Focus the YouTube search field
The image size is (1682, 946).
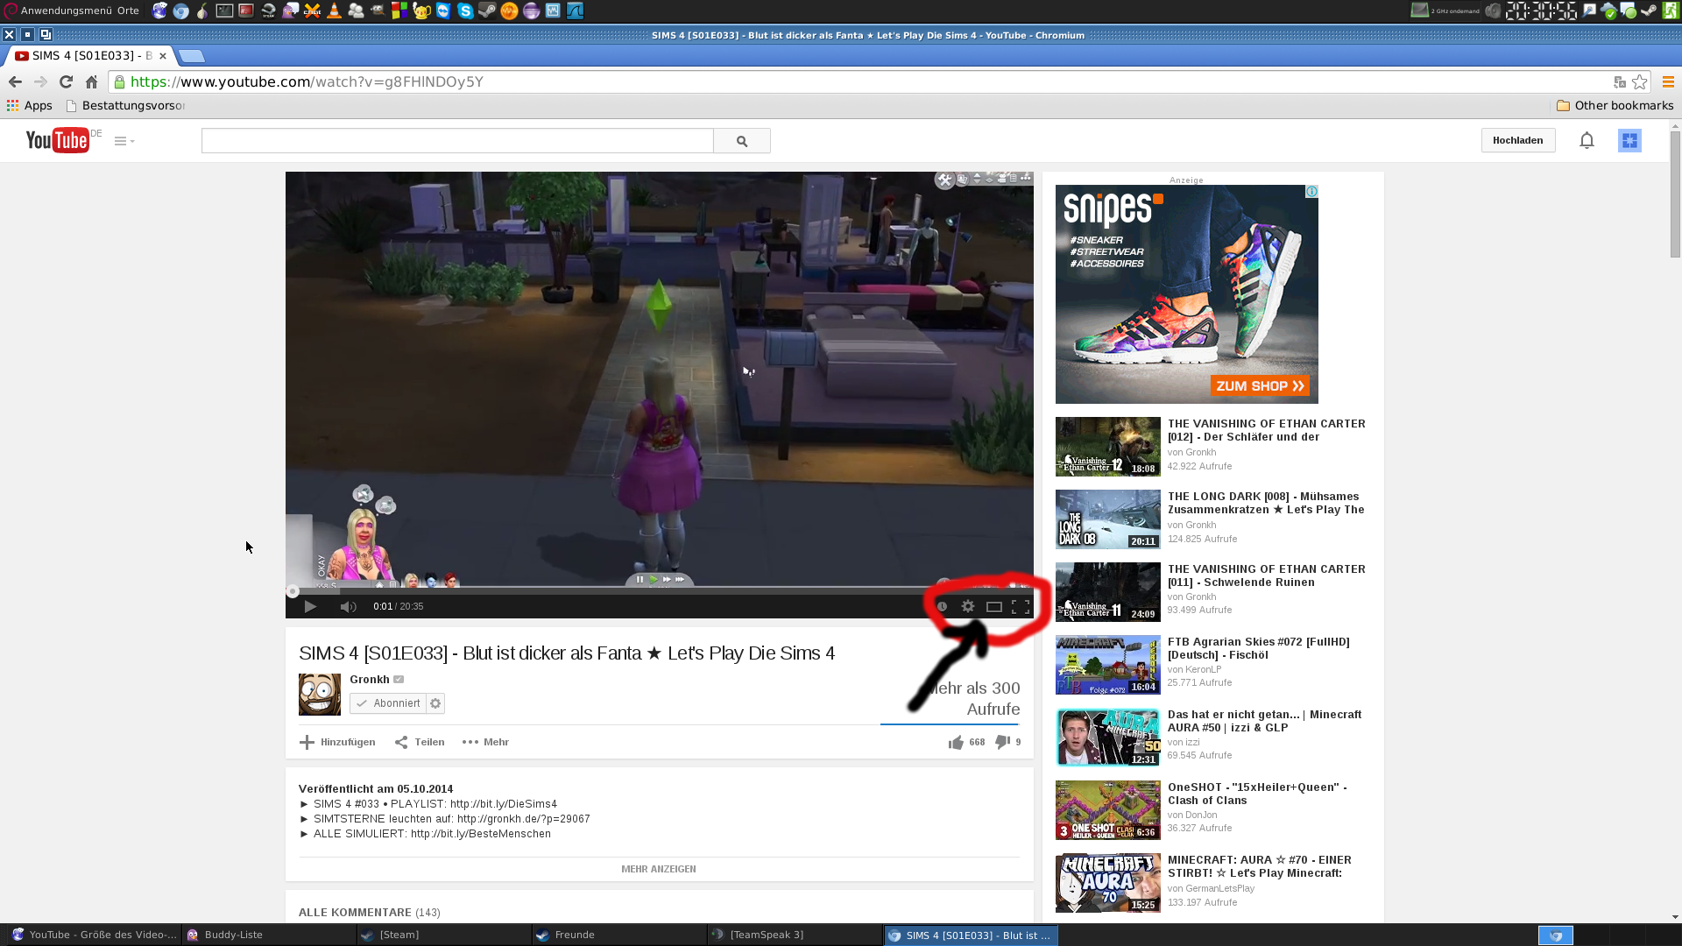(x=457, y=141)
